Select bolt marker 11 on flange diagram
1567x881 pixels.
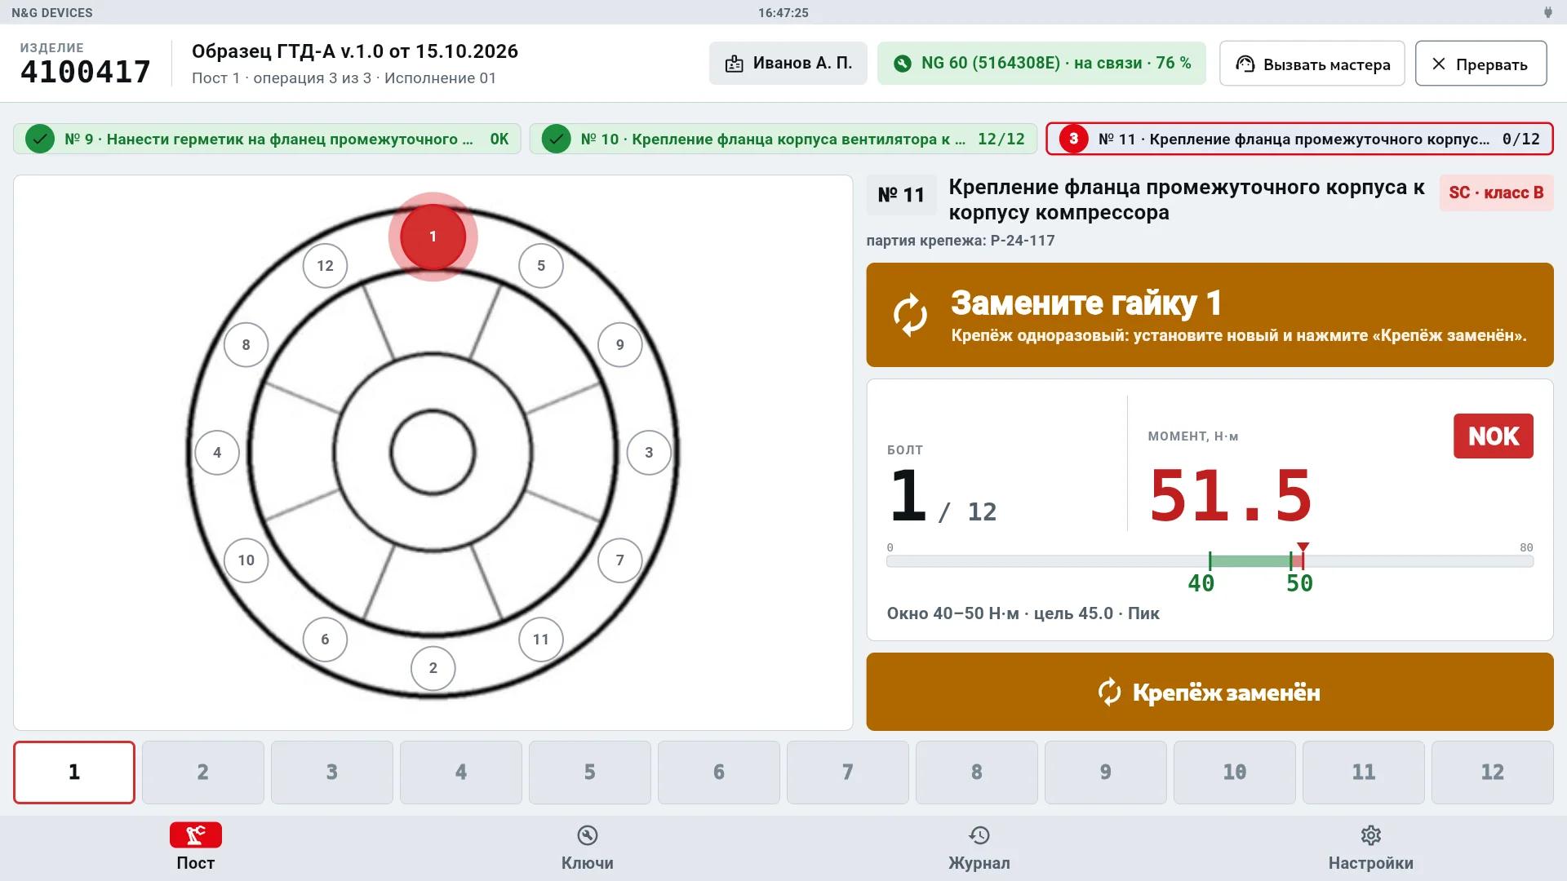pos(541,640)
